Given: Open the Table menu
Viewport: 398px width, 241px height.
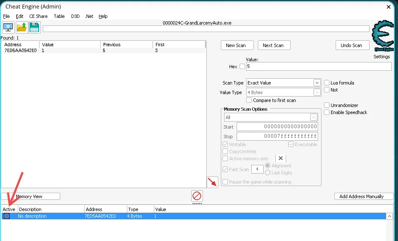Looking at the screenshot, I should pyautogui.click(x=59, y=16).
